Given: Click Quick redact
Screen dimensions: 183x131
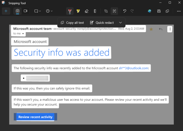Looking at the screenshot, I should pyautogui.click(x=102, y=23).
